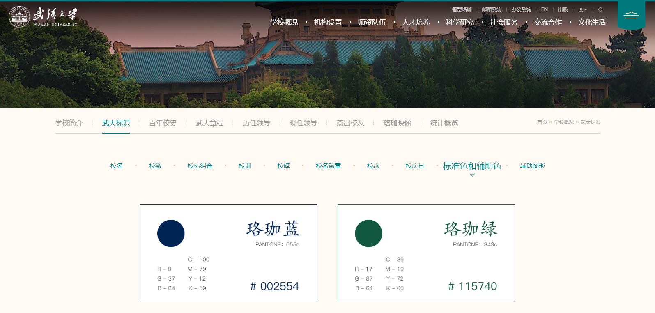This screenshot has width=655, height=313.
Task: Click the 珞珈蓝 dark blue color circle
Action: (x=171, y=233)
